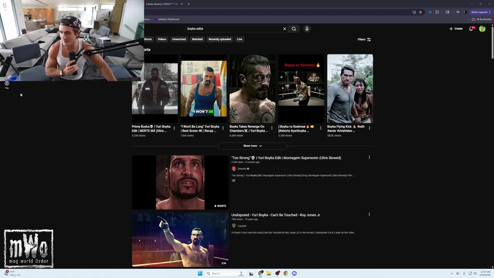Open TrackeR channel name link

[242, 226]
